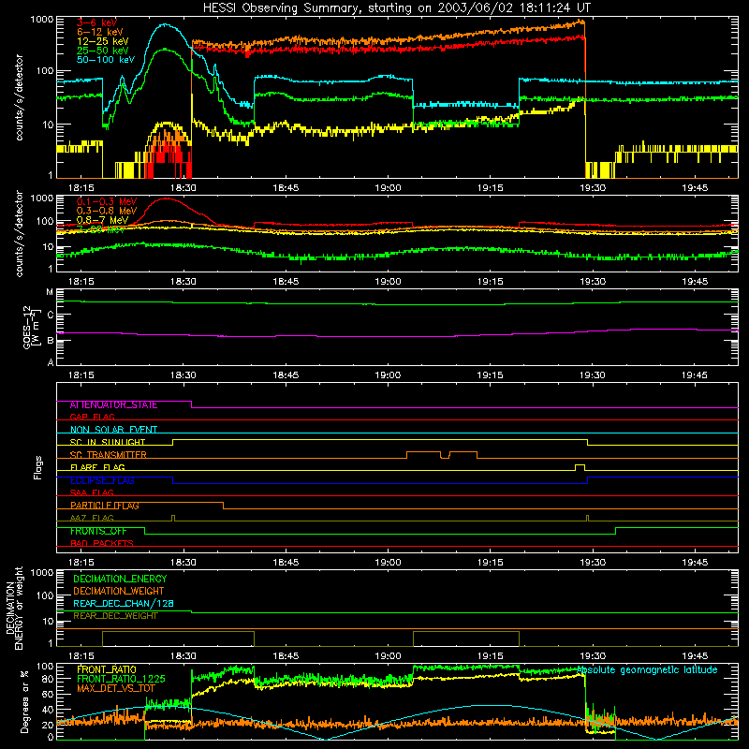749x749 pixels.
Task: Click the cyan 50-100 keV curve peak
Action: click(165, 24)
